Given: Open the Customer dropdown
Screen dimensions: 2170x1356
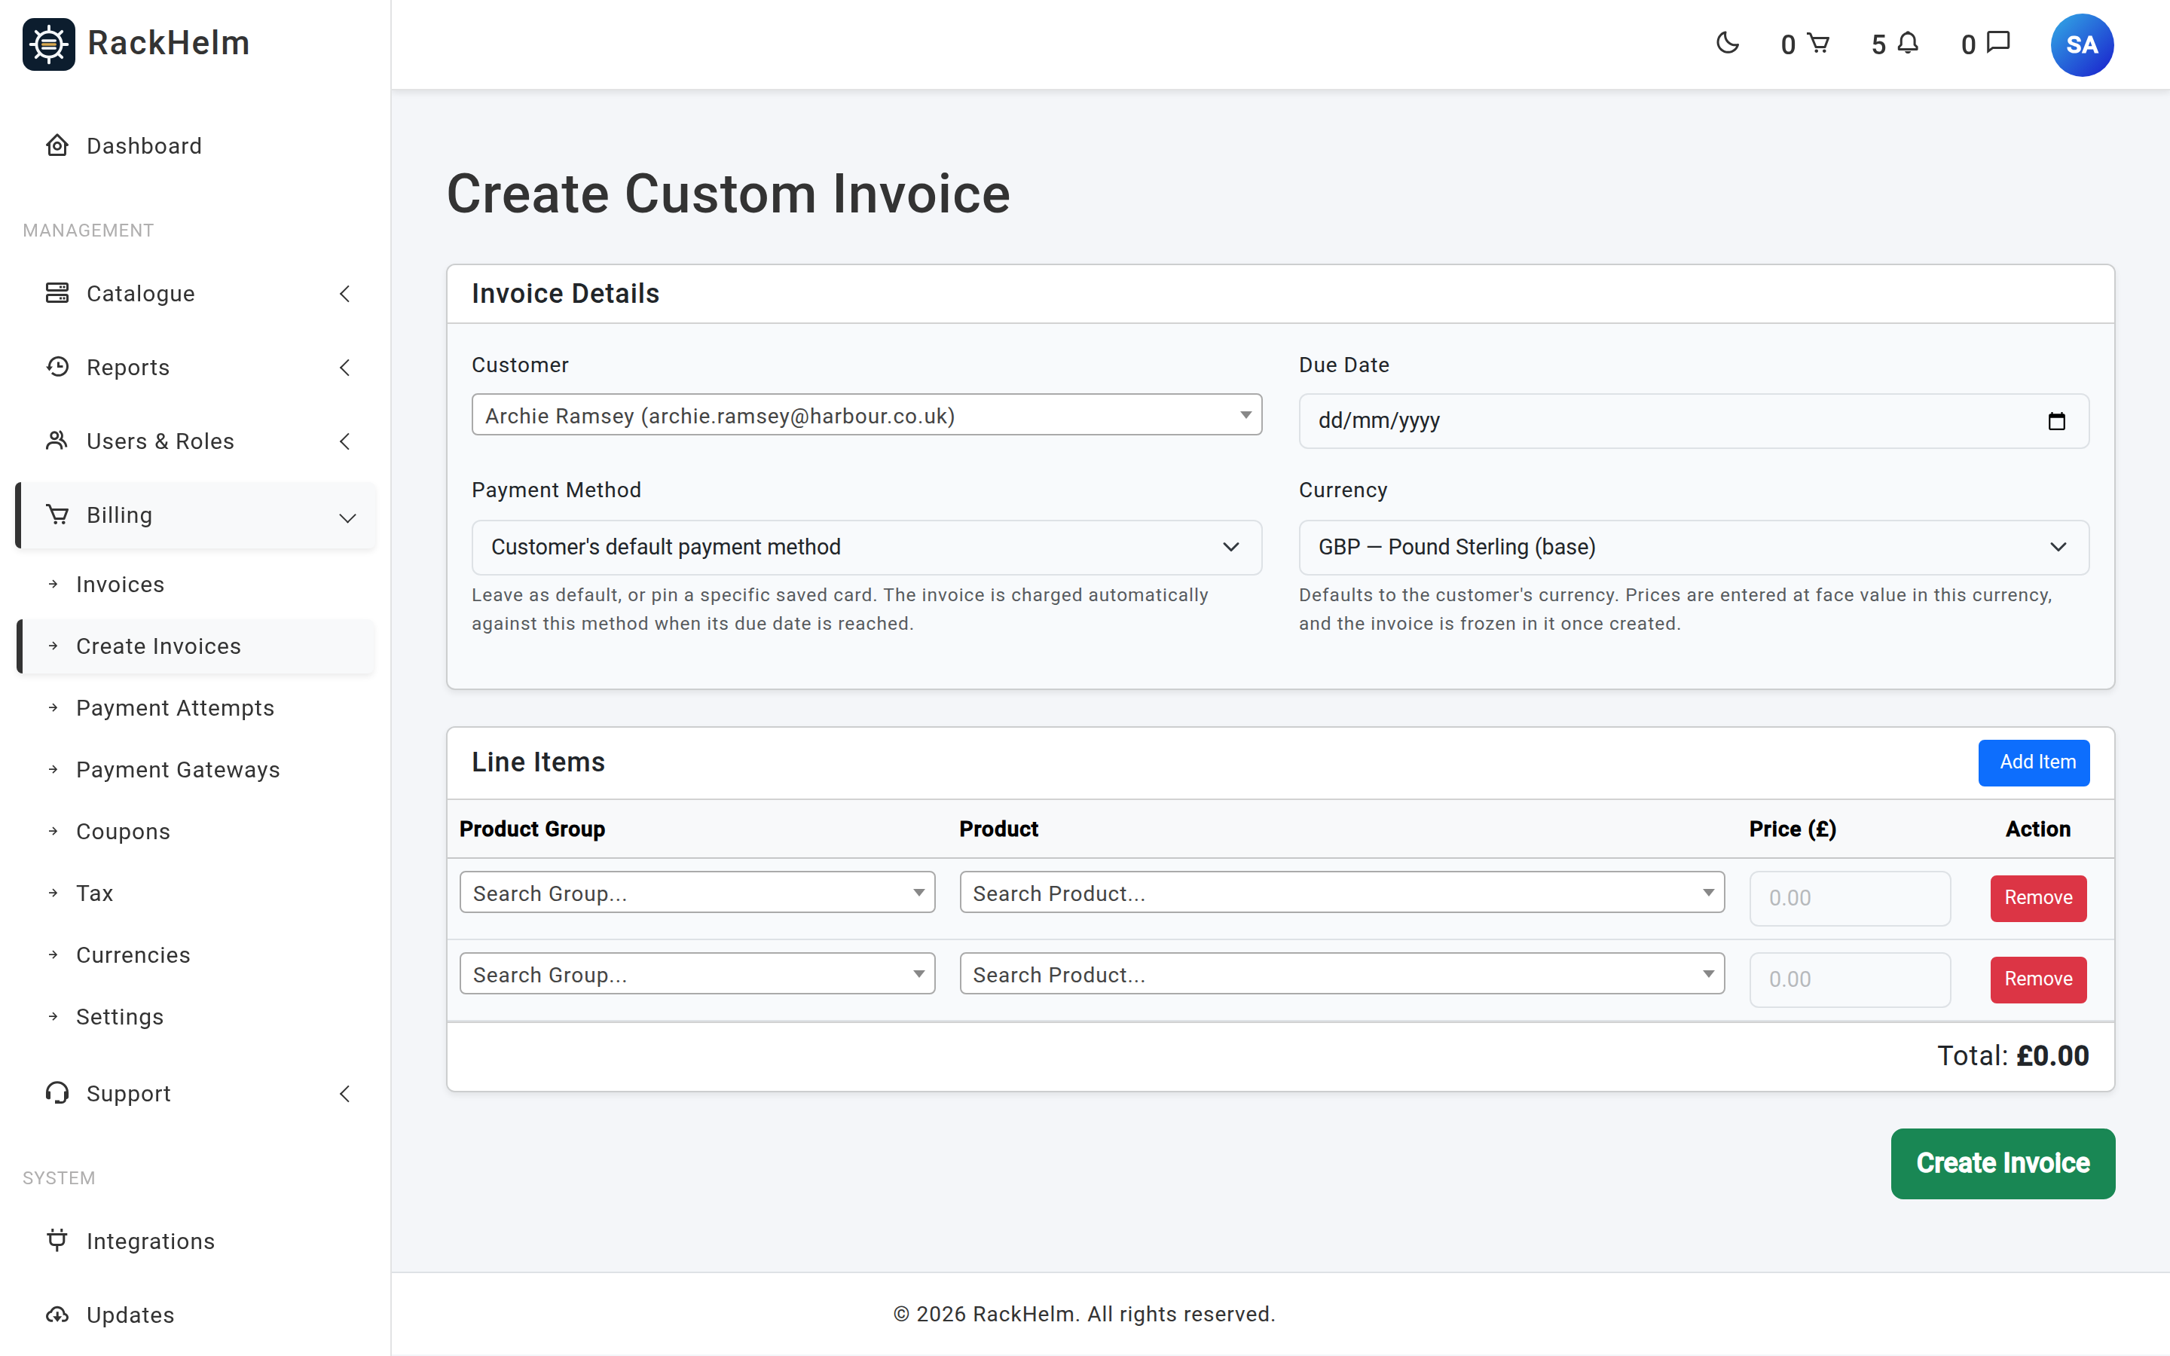Looking at the screenshot, I should coord(866,415).
